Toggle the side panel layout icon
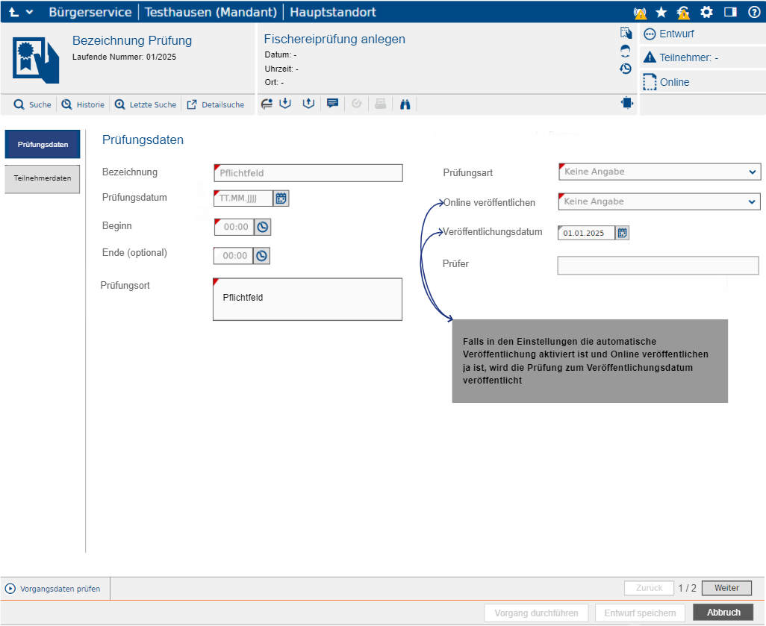The height and width of the screenshot is (626, 766). (x=730, y=13)
